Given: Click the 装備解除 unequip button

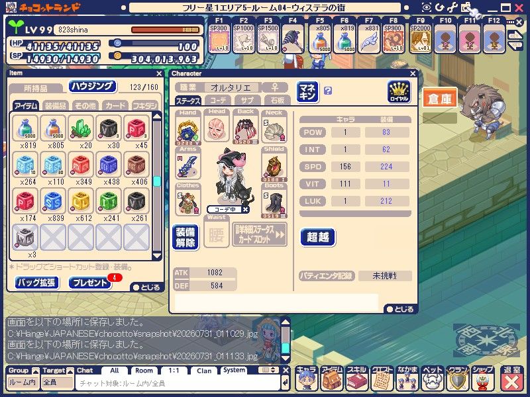Looking at the screenshot, I should pyautogui.click(x=185, y=237).
